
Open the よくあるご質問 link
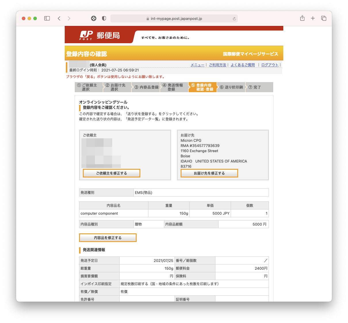pos(243,65)
